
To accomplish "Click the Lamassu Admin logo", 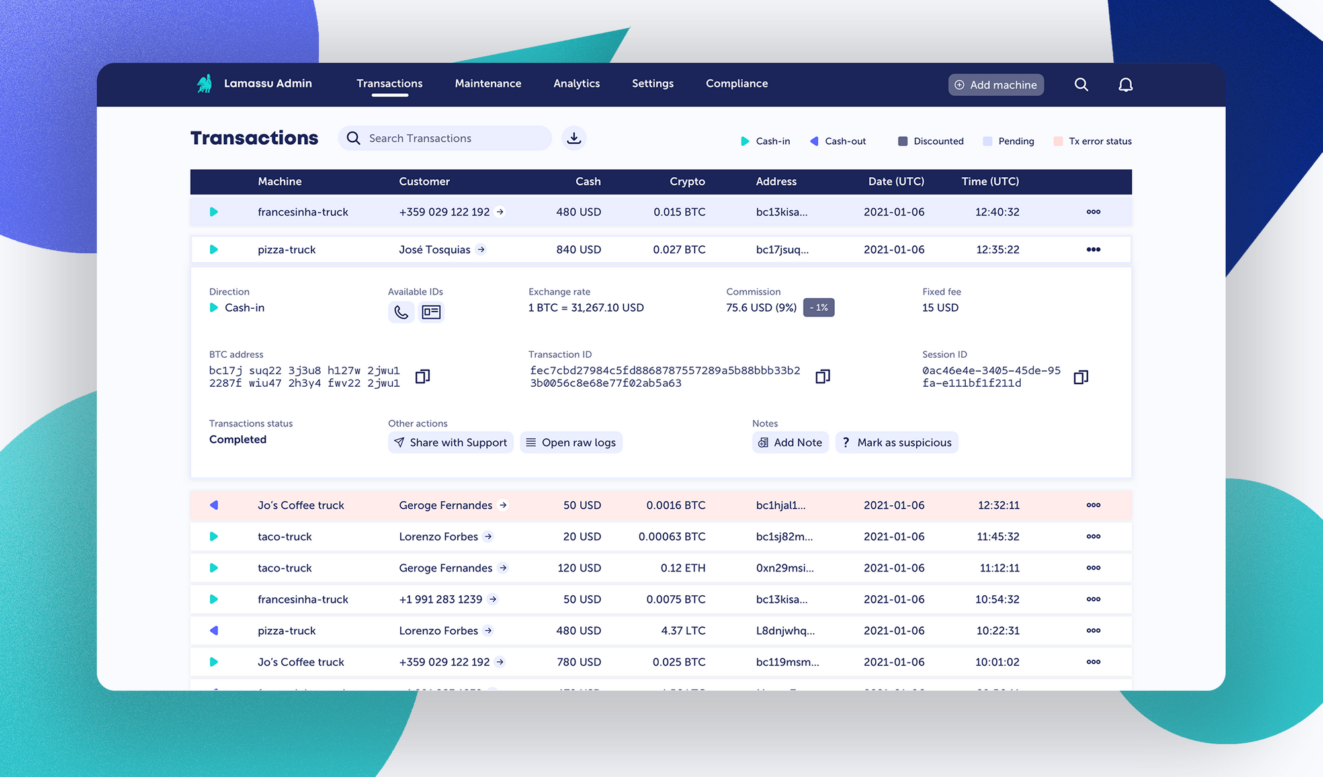I will [x=204, y=83].
